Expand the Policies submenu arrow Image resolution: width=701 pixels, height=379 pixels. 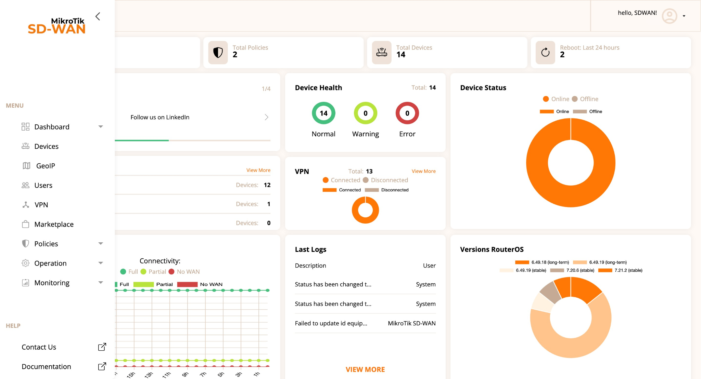[x=101, y=244]
